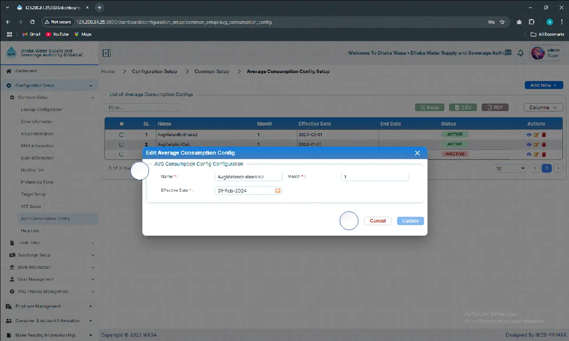
Task: Click the admin profile avatar
Action: coord(538,53)
